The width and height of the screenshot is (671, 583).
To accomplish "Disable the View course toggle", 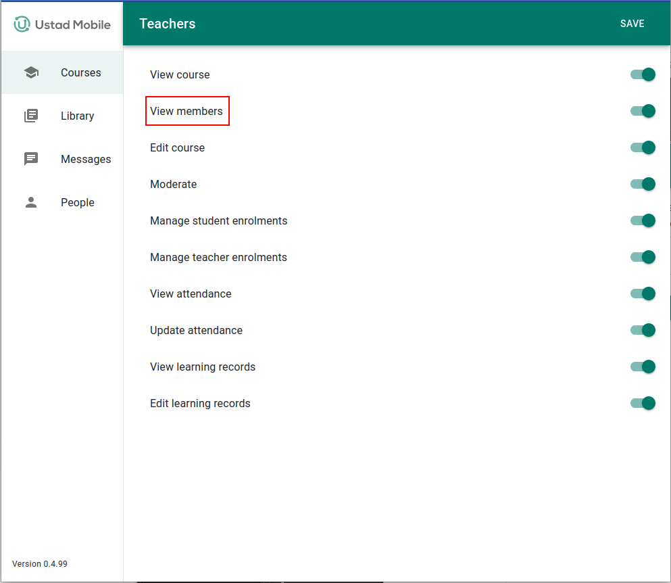I will tap(643, 74).
